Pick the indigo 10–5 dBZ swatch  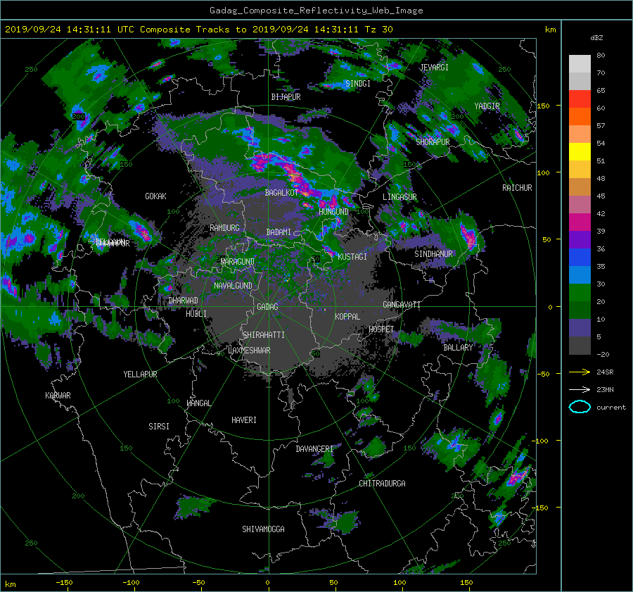click(580, 328)
